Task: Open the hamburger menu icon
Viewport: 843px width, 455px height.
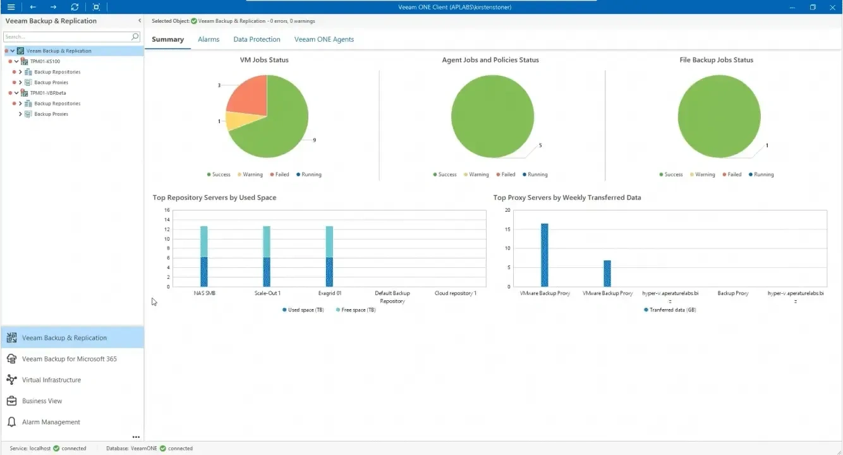Action: (9, 6)
